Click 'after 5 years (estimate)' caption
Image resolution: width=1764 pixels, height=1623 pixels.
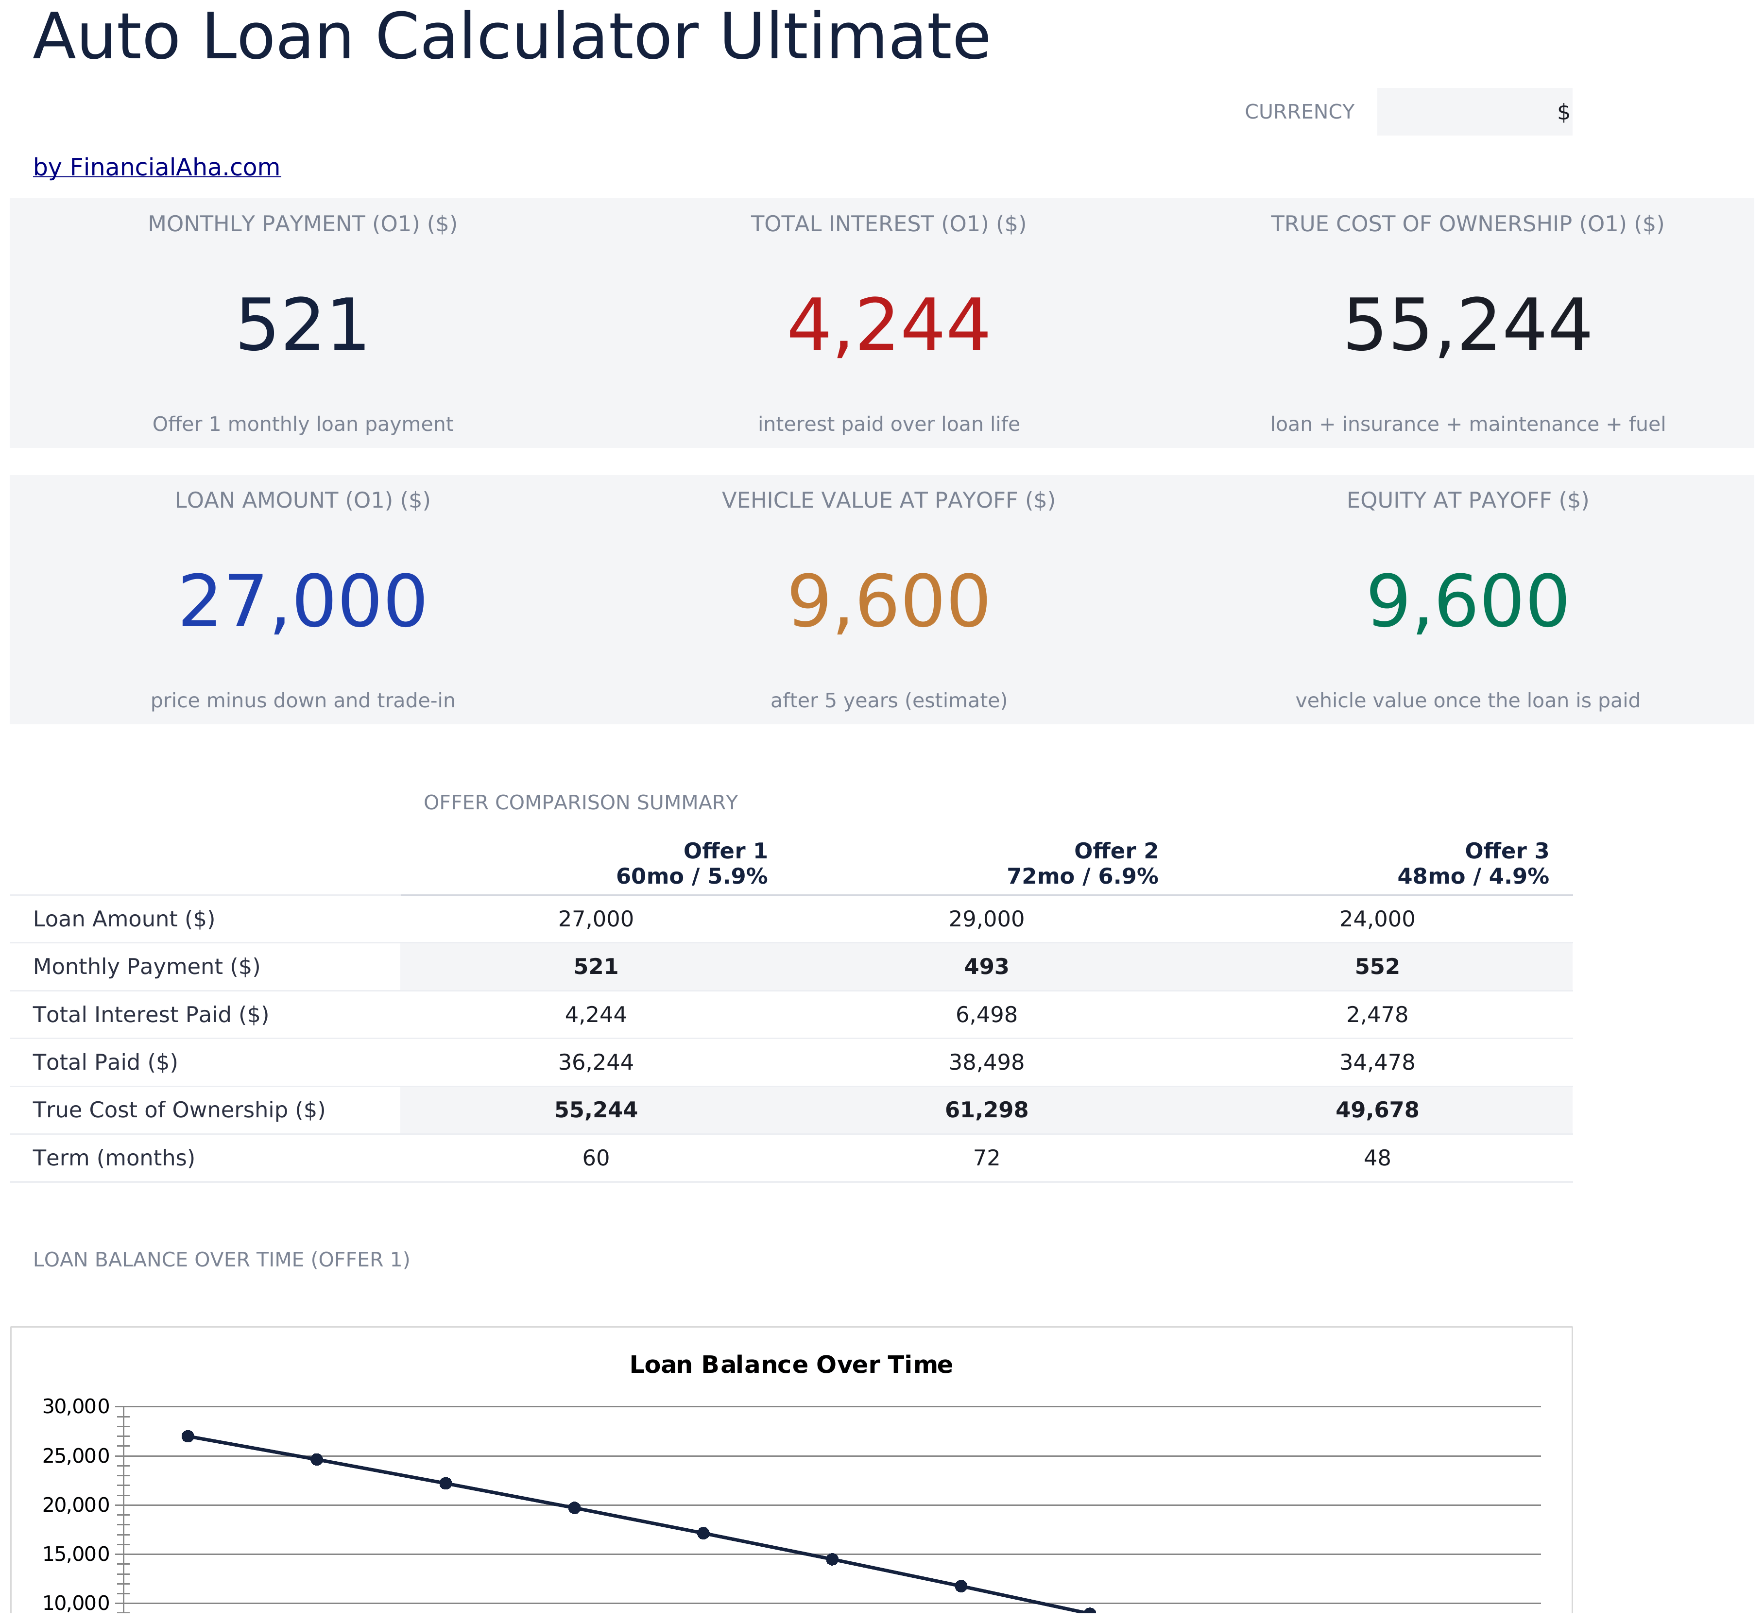click(888, 701)
